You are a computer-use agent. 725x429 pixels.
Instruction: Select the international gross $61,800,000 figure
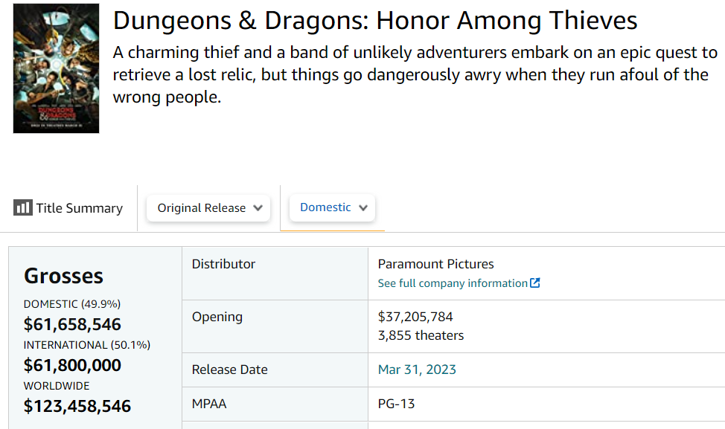72,365
